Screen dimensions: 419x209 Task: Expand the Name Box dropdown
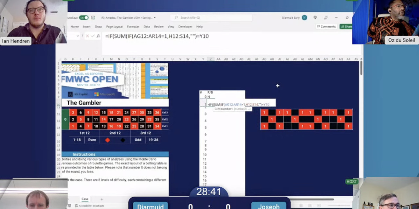[x=78, y=36]
